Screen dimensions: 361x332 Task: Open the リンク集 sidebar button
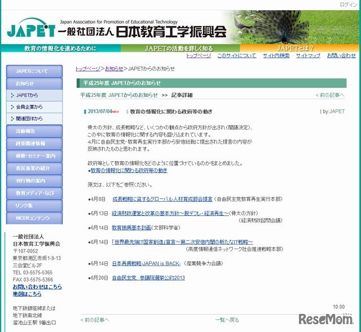pos(34,206)
